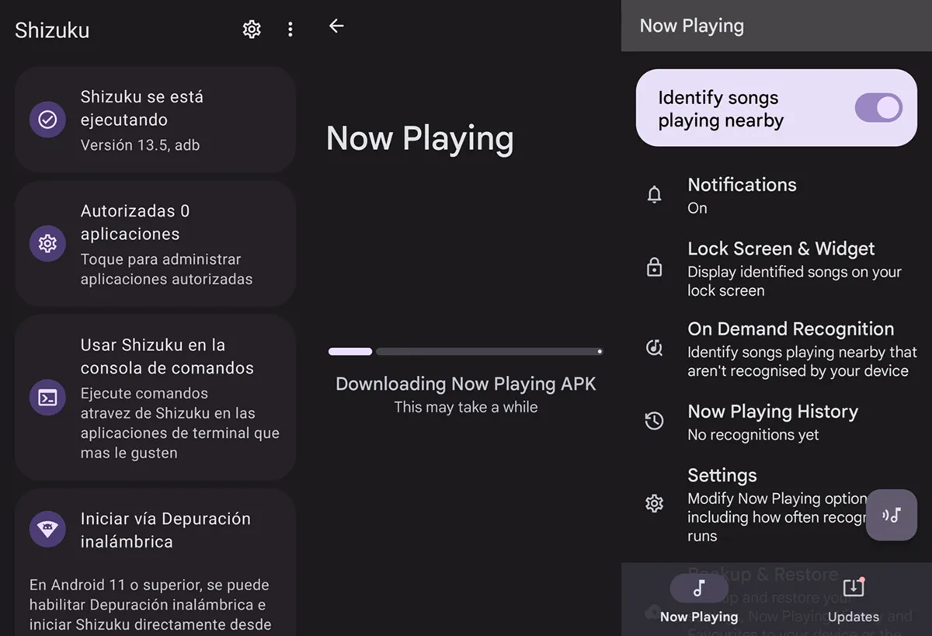Tap the back arrow on download screen

pos(336,26)
